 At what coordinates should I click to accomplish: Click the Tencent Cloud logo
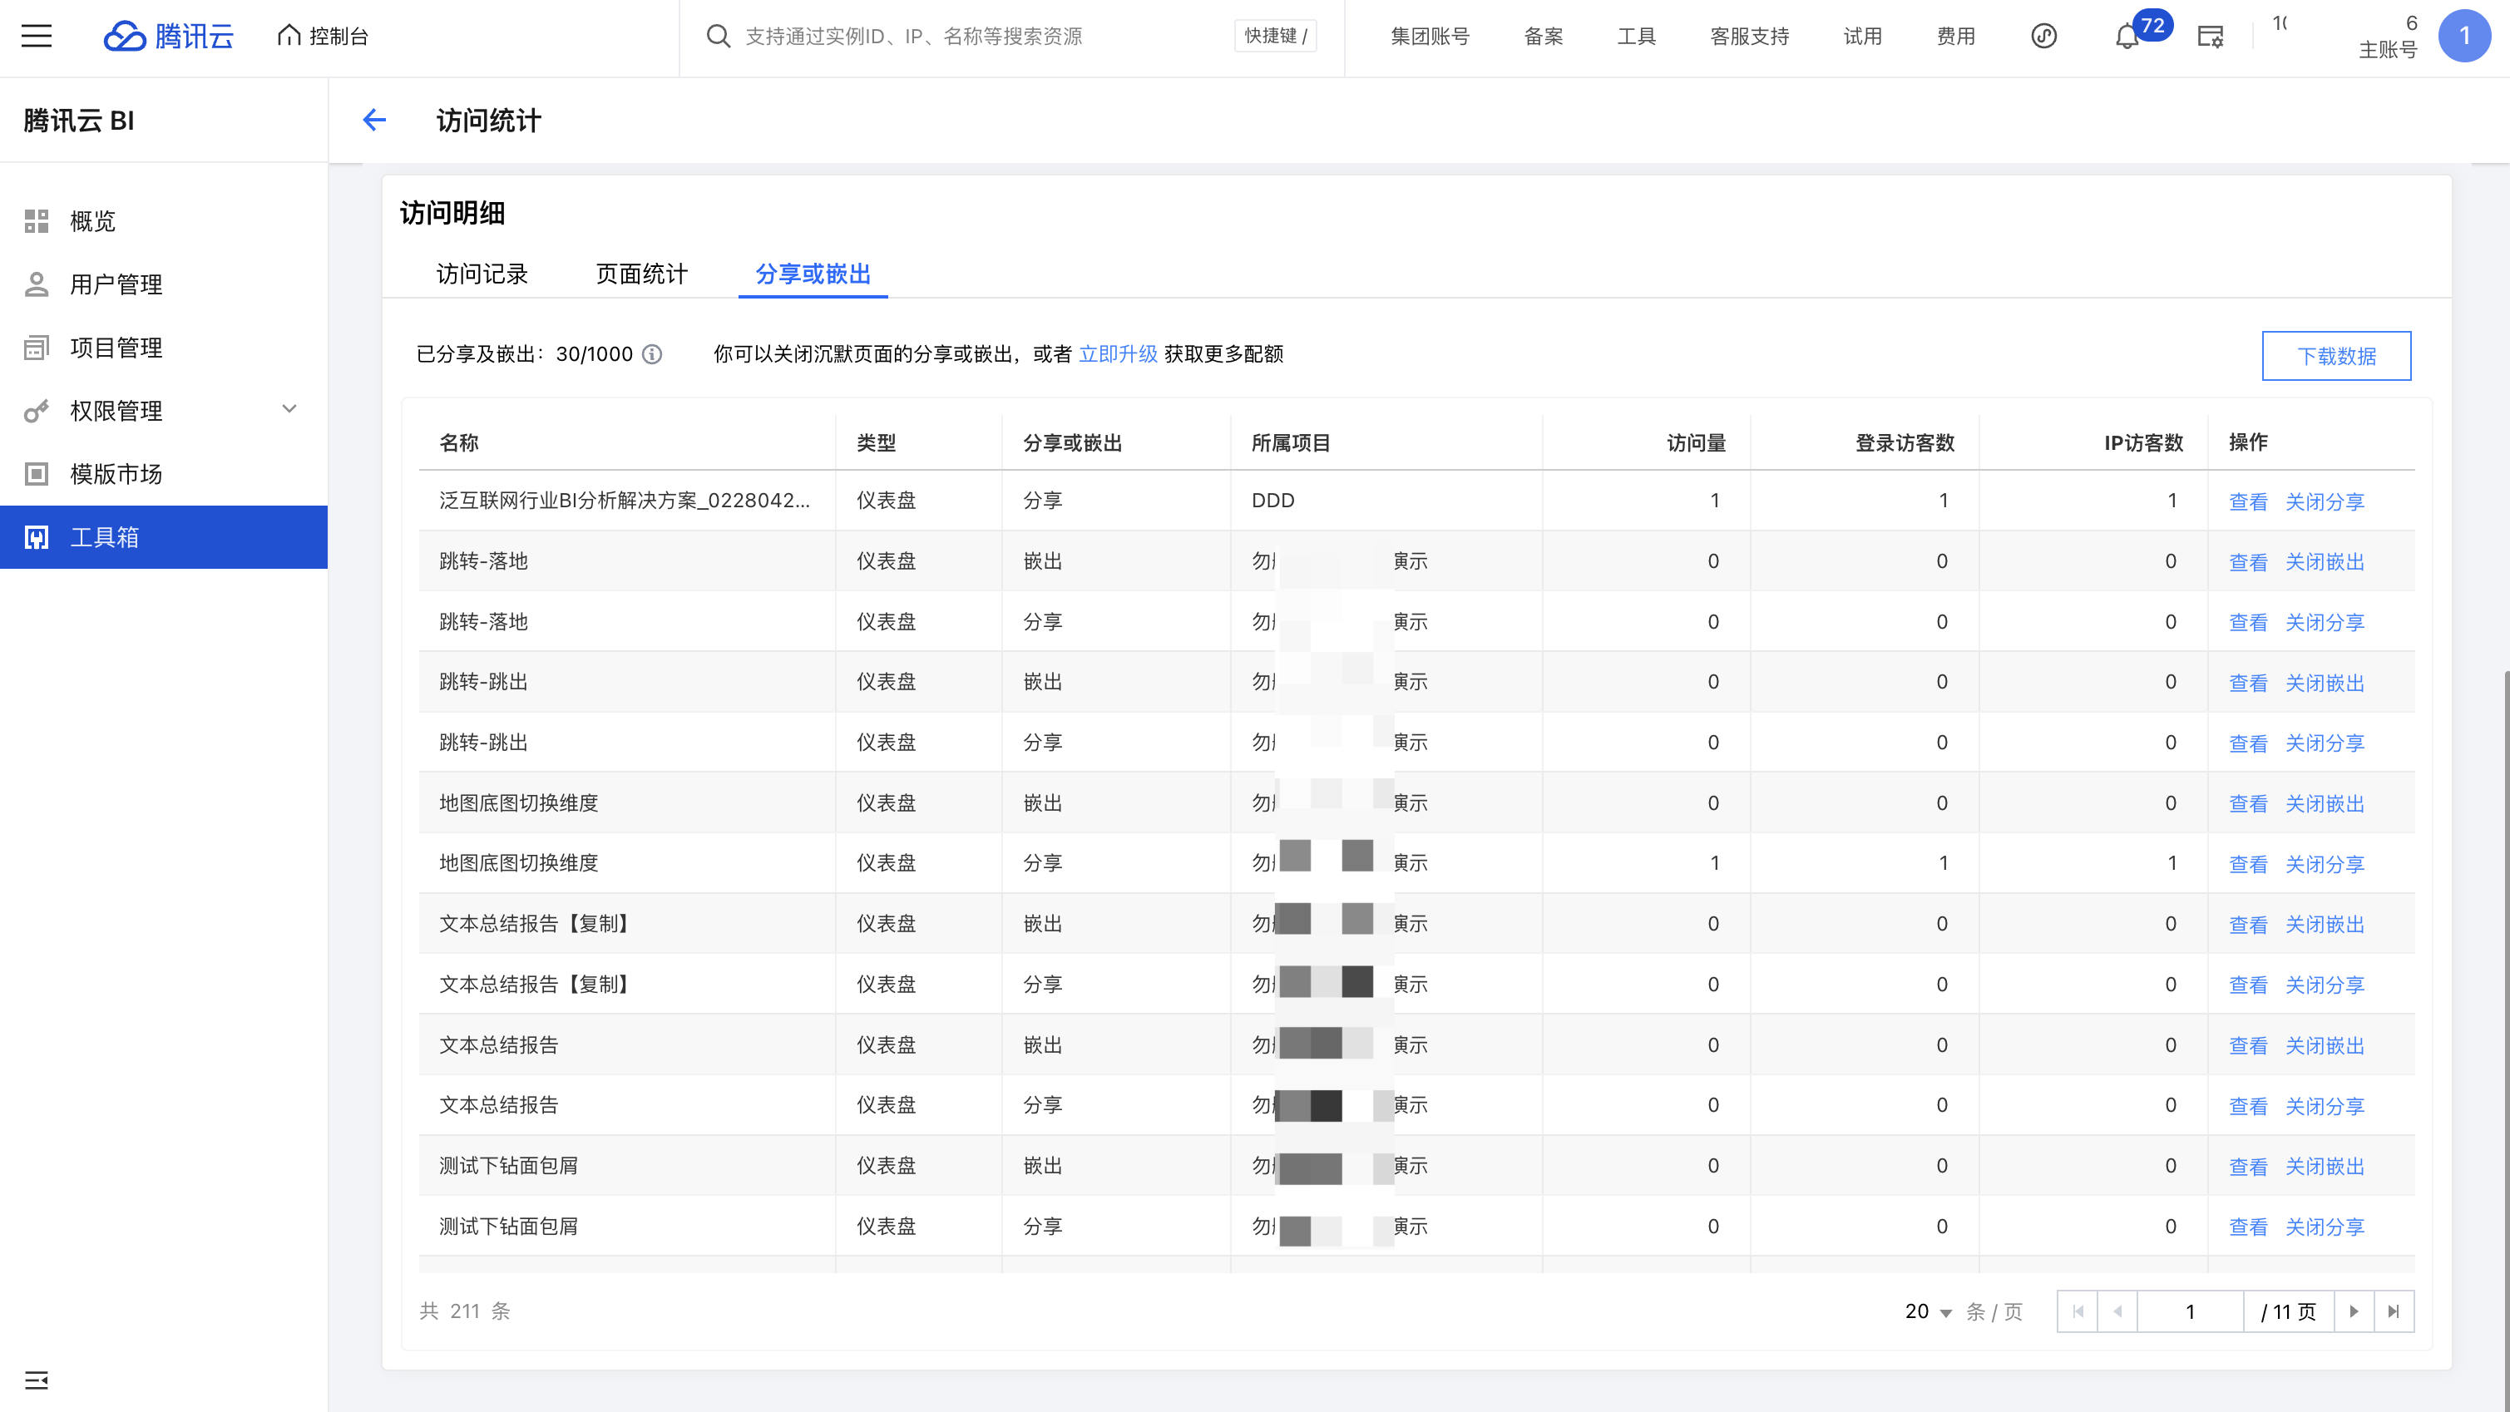[x=169, y=36]
